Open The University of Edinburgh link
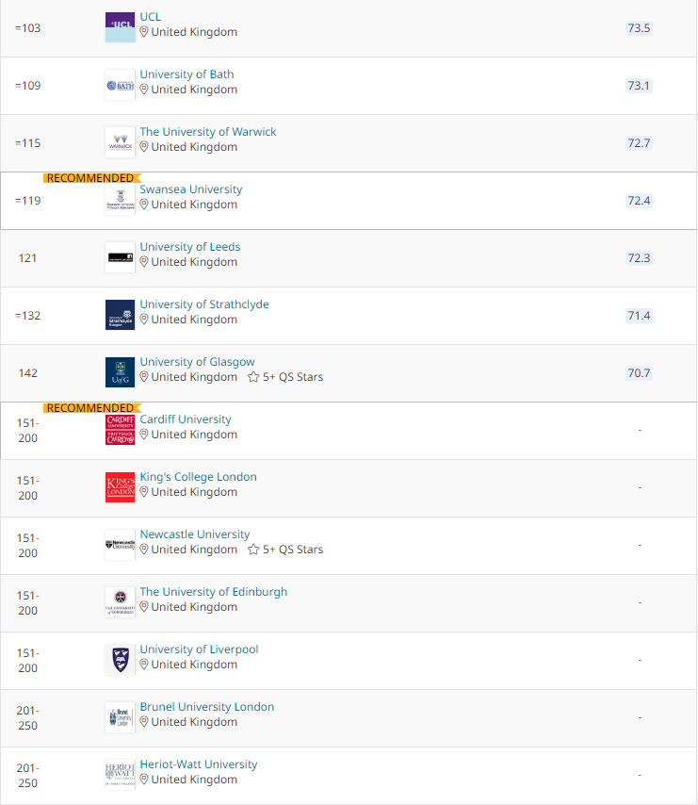The image size is (698, 805). click(214, 592)
